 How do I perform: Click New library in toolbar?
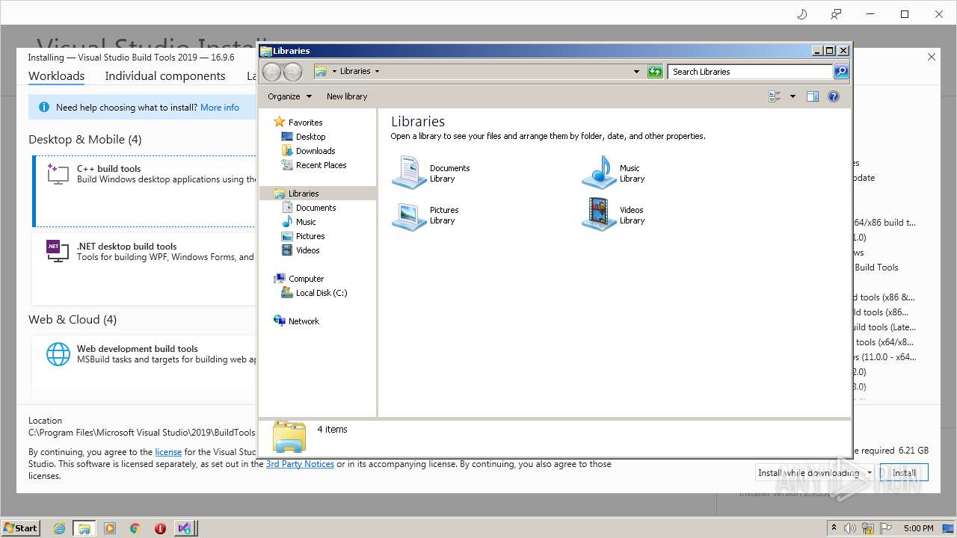[x=347, y=96]
